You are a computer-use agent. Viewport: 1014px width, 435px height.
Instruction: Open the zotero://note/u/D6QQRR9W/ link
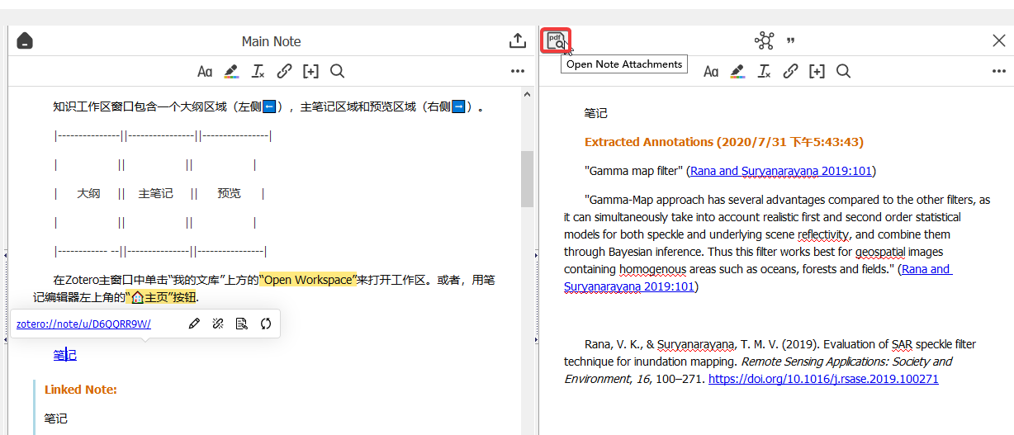click(83, 324)
